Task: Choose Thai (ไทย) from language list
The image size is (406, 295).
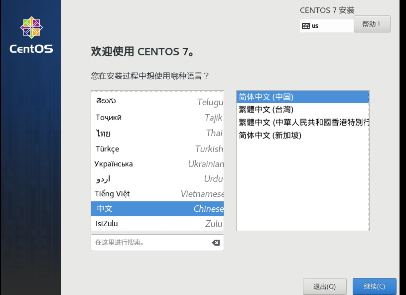Action: click(x=157, y=134)
